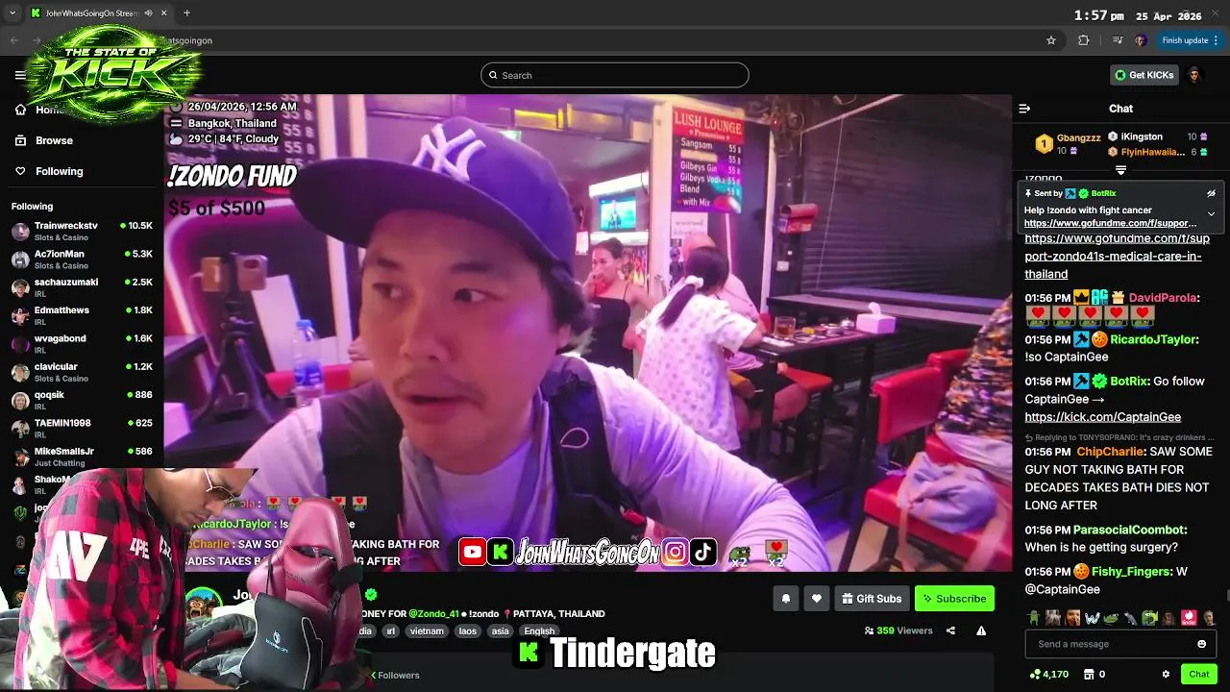Expand the pinned message chevron
Screen dimensions: 1230x692
point(1211,213)
